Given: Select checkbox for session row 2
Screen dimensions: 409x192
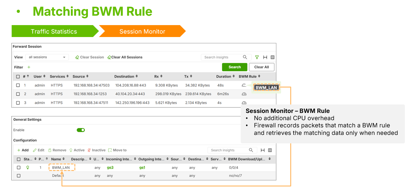Looking at the screenshot, I should tap(18, 94).
